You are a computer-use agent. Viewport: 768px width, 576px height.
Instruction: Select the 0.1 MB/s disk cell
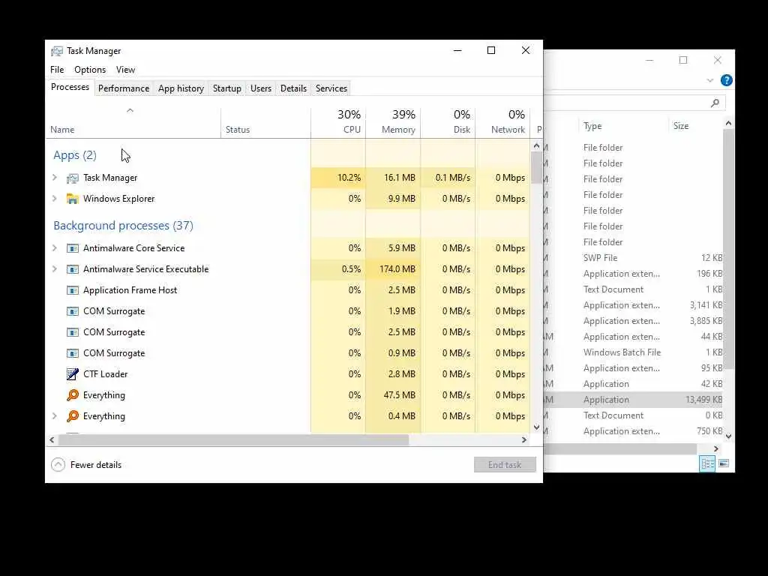[448, 178]
